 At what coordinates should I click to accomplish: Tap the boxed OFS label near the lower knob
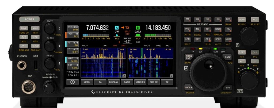coord(239,91)
